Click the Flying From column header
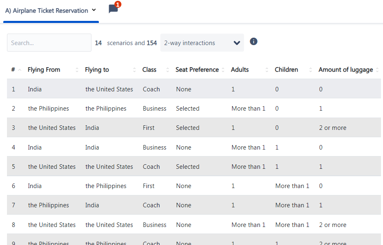The image size is (383, 245). point(44,70)
